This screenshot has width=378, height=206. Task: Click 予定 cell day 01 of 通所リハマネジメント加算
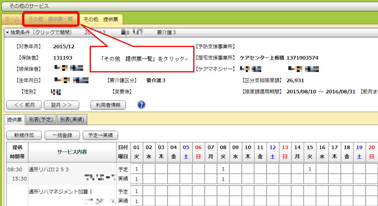click(x=136, y=191)
